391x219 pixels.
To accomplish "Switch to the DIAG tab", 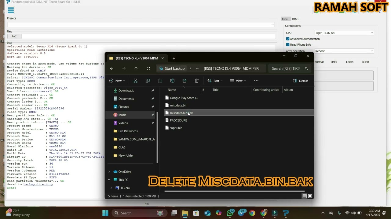I will pyautogui.click(x=295, y=19).
